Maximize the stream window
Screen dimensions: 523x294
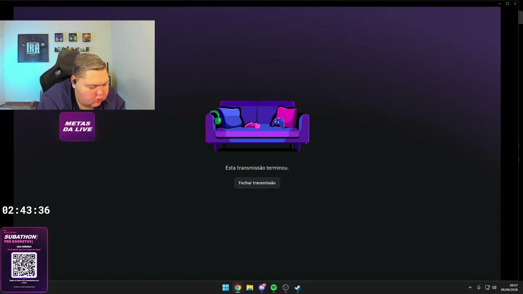tap(507, 4)
